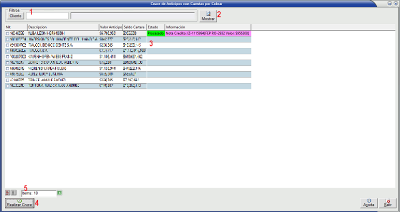Click Realizar Cruce button
Viewport: 400px width, 212px height.
19,203
